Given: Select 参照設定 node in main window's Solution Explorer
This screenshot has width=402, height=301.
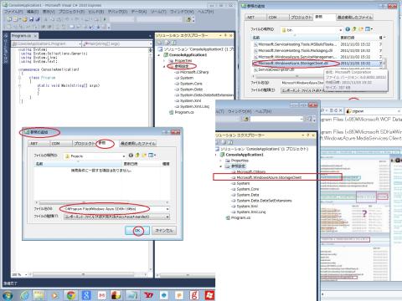Looking at the screenshot, I should point(182,66).
